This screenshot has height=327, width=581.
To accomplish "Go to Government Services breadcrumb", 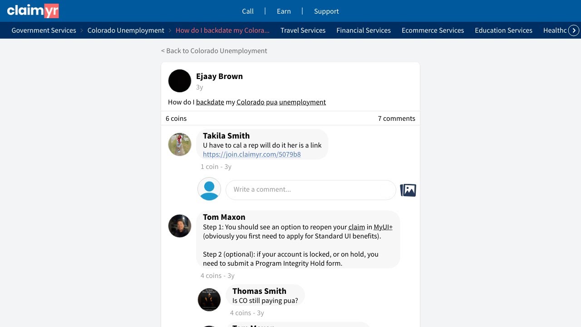I will point(44,30).
